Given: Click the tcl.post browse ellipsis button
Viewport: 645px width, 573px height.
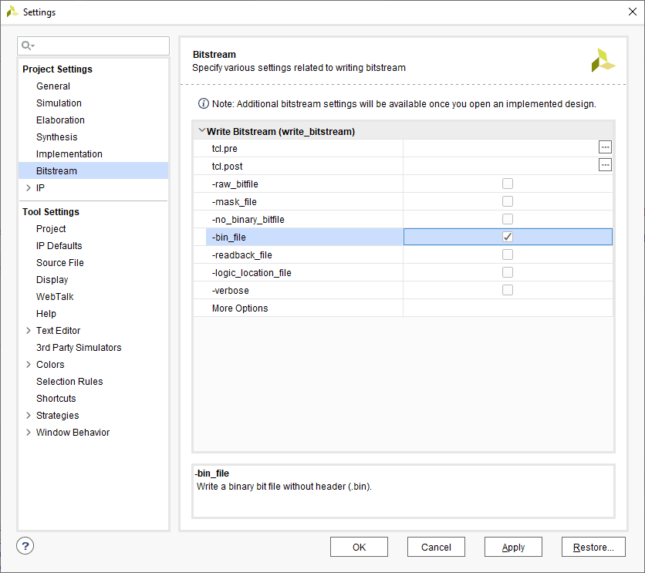Looking at the screenshot, I should click(605, 164).
